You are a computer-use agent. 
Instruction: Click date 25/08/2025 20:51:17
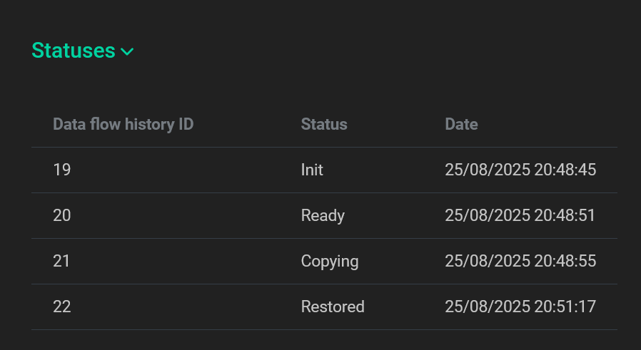click(x=520, y=307)
